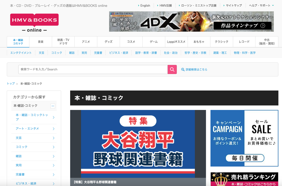Screen dimensions: 282x186
Task: Open the 売れ筋ランキング banner
Action: [244, 179]
